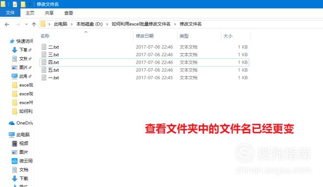Open pinned 文档 folder under quick access

[23, 59]
